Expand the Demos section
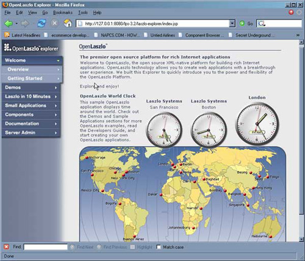The height and width of the screenshot is (261, 305). coord(31,87)
